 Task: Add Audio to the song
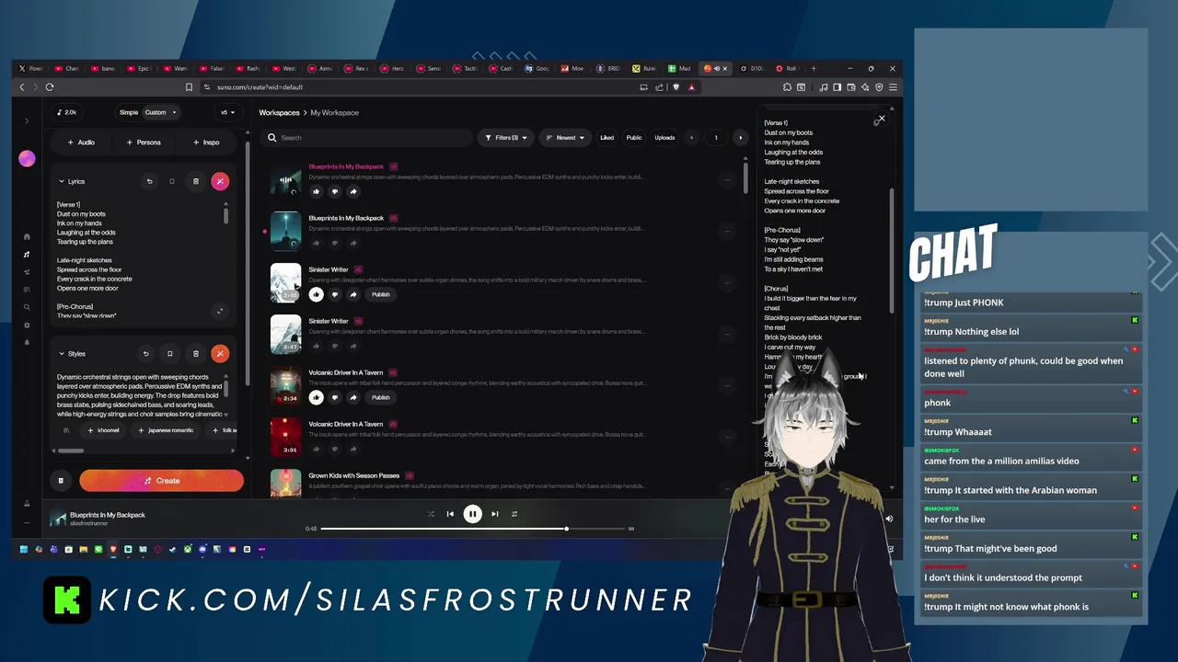click(x=81, y=143)
